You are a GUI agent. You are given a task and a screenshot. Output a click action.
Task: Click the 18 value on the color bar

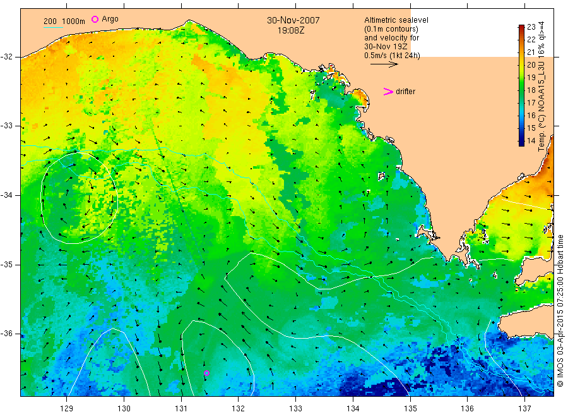click(x=531, y=90)
